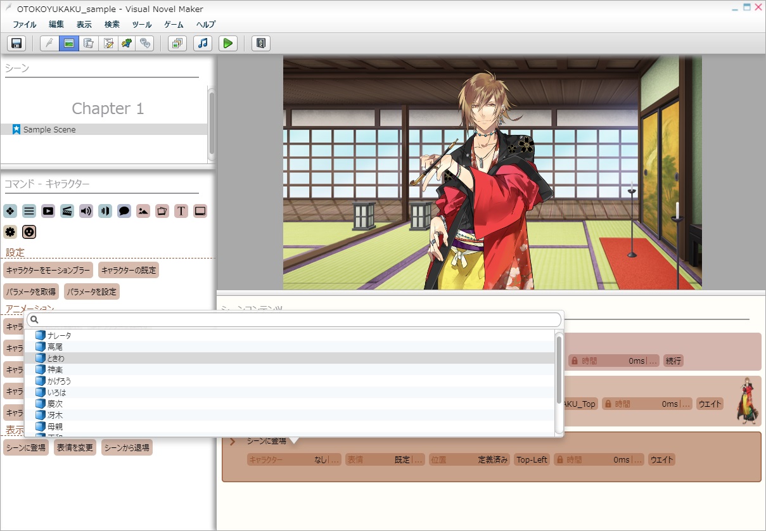The width and height of the screenshot is (766, 531).
Task: Choose いろは from the character list
Action: tap(290, 392)
